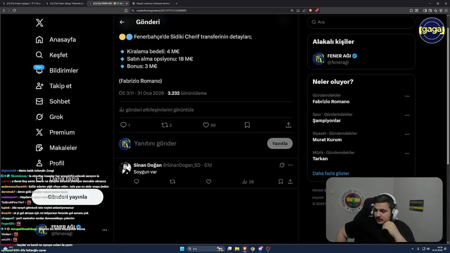Open Bildirimler notifications
The width and height of the screenshot is (450, 253).
click(x=57, y=71)
